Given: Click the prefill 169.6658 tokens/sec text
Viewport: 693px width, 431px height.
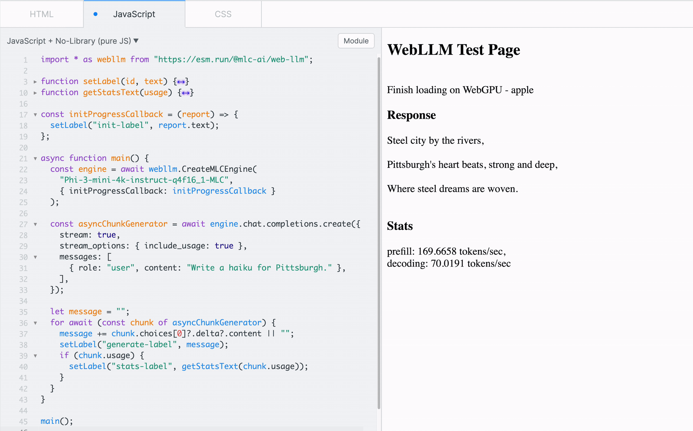Looking at the screenshot, I should point(446,251).
